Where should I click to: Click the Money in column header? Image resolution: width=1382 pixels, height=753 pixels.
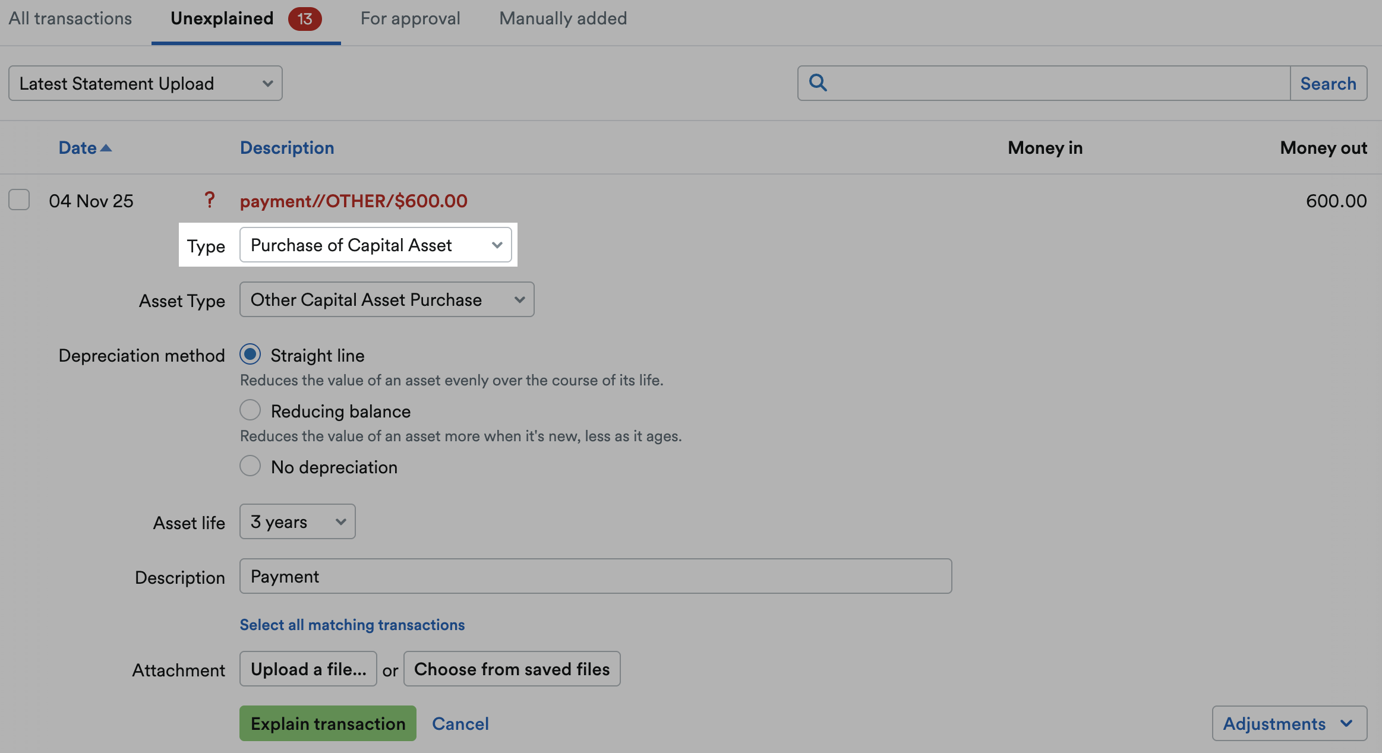1045,148
